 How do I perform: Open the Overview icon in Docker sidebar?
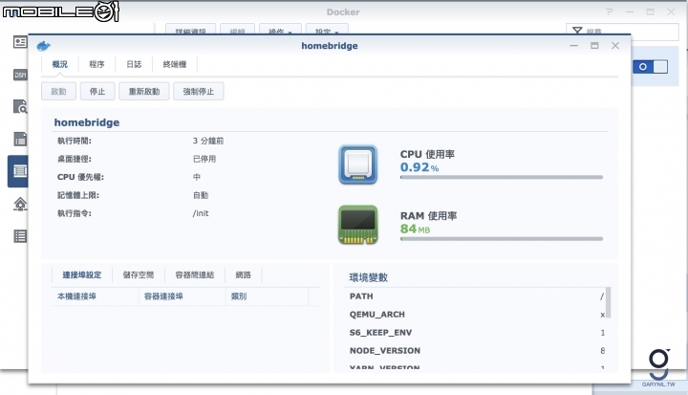click(20, 42)
